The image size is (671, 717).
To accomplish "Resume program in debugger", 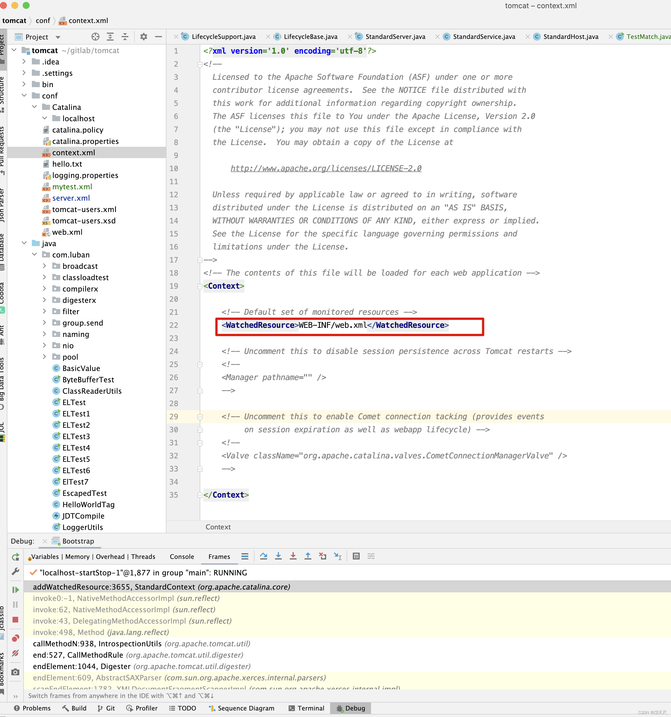I will coord(16,590).
